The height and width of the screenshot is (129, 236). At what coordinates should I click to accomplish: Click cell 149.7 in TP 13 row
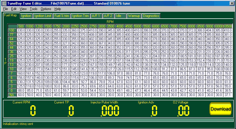[x=111, y=65]
